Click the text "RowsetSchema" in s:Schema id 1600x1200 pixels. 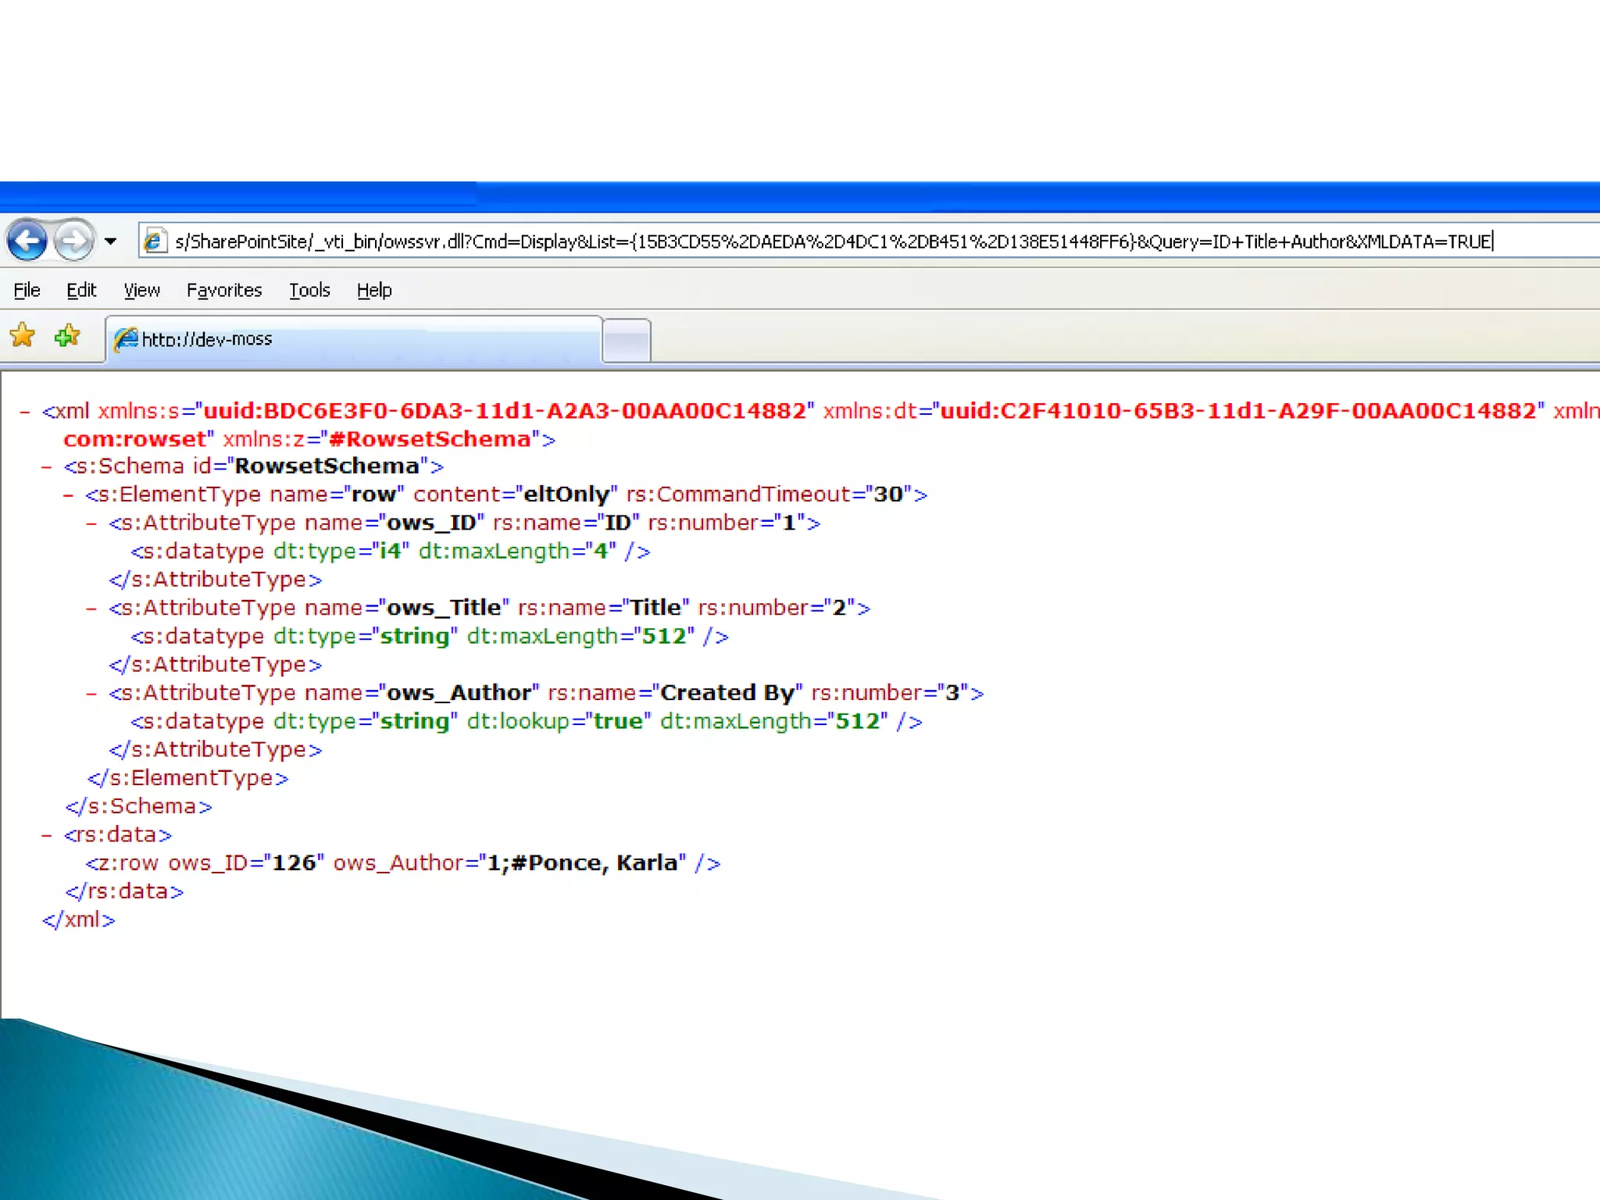tap(327, 466)
